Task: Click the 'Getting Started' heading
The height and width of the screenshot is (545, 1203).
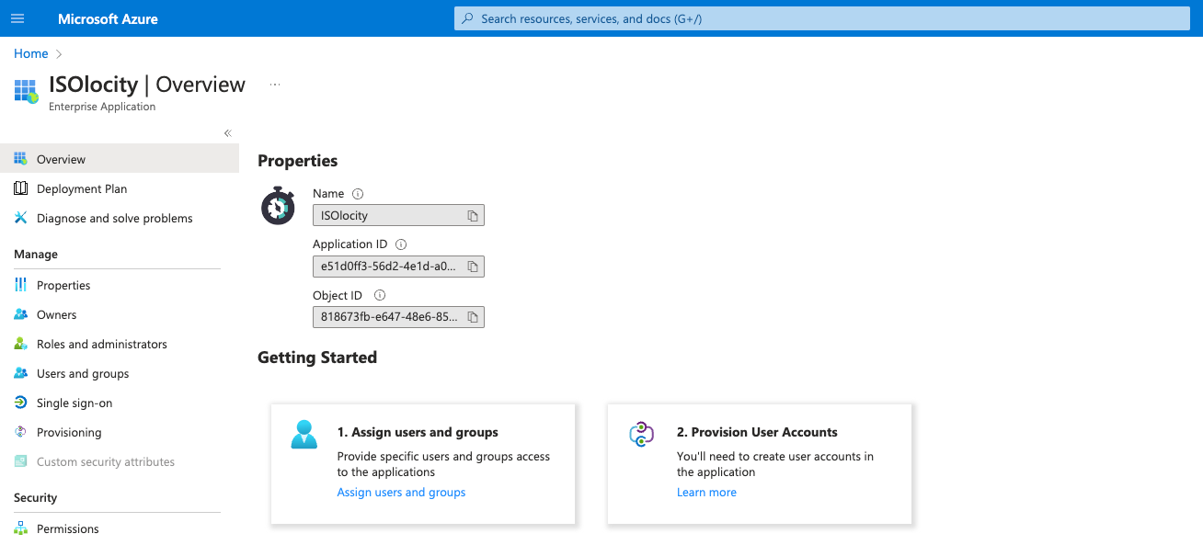Action: coord(317,358)
